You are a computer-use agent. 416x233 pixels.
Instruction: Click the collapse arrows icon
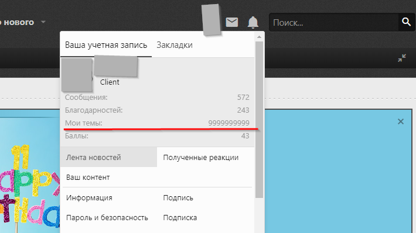(402, 58)
